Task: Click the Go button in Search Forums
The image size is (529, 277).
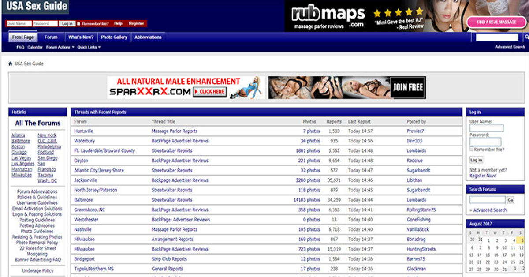Action: [510, 200]
